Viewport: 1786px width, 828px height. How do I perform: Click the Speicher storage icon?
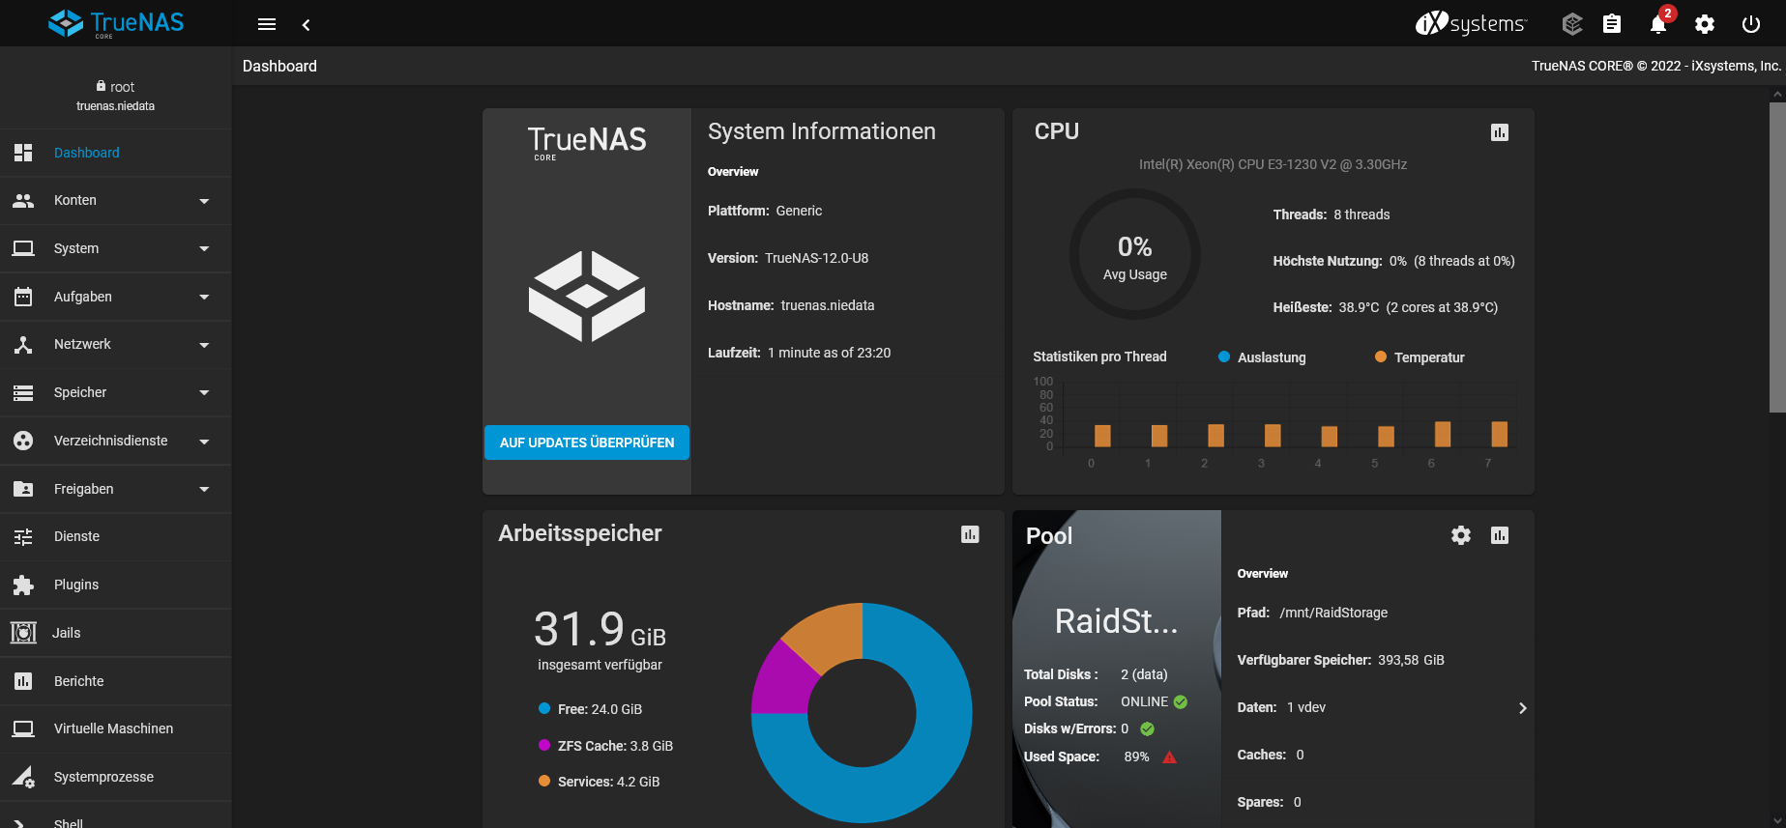(x=23, y=392)
